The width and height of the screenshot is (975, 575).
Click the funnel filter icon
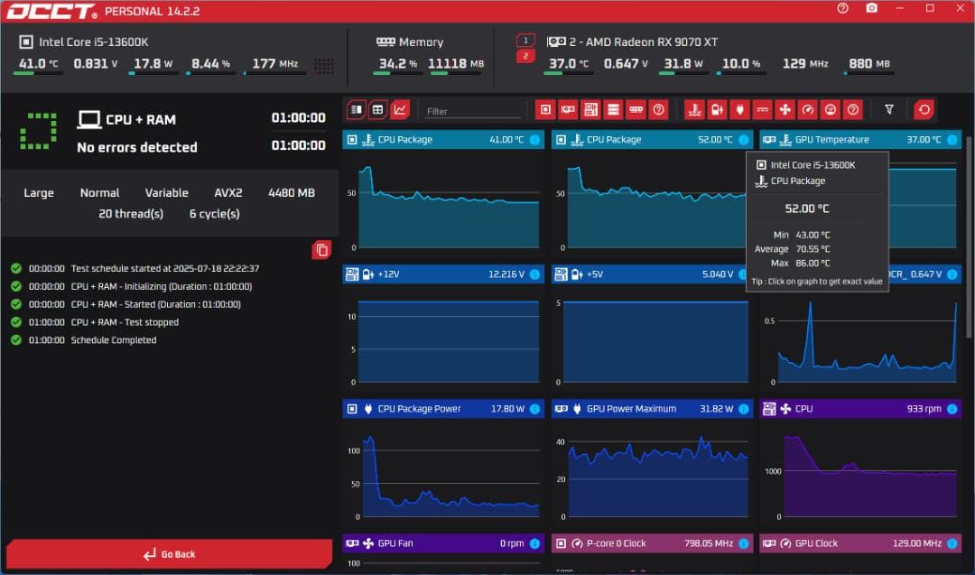889,110
